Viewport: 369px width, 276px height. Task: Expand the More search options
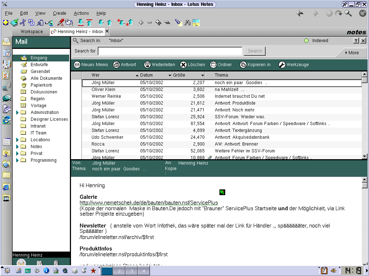pyautogui.click(x=352, y=53)
